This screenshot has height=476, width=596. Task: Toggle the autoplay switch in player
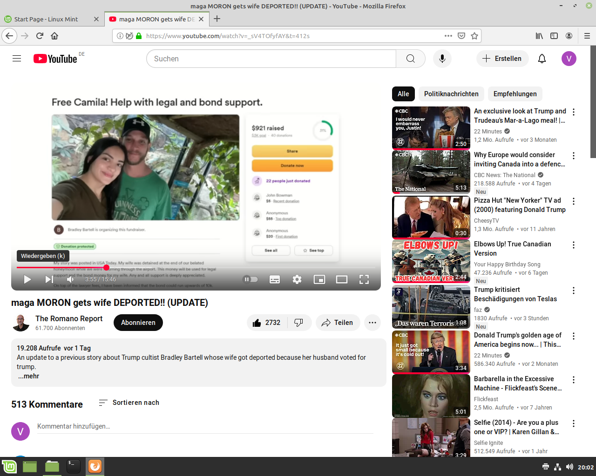[251, 279]
